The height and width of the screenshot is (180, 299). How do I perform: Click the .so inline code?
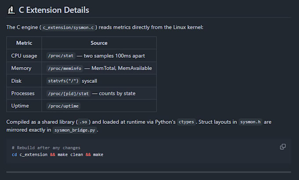click(x=84, y=122)
